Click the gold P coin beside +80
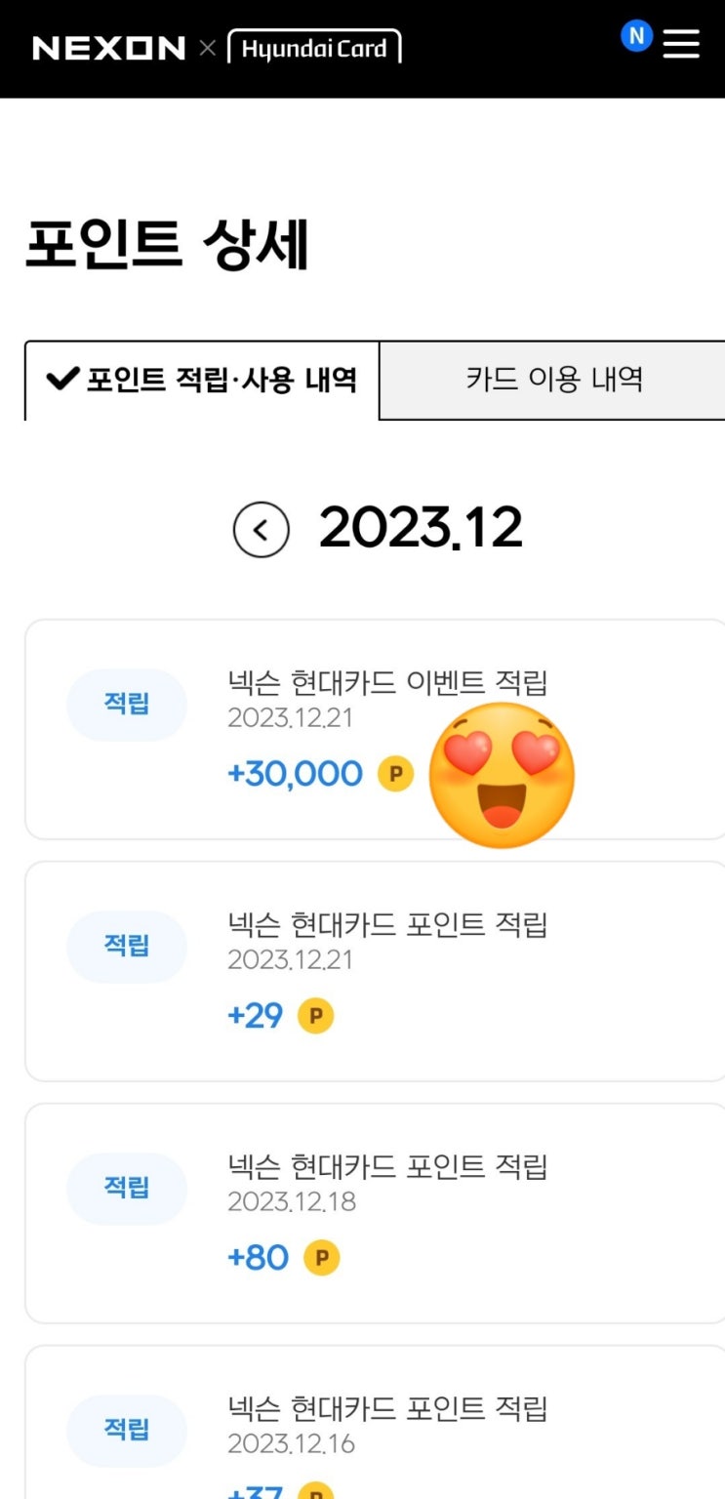Screen dimensions: 725x1499 coord(321,1258)
